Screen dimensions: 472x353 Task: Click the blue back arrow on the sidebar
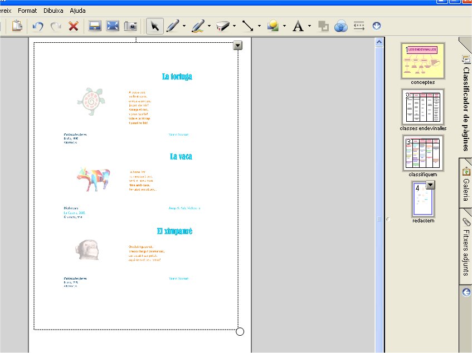click(466, 292)
